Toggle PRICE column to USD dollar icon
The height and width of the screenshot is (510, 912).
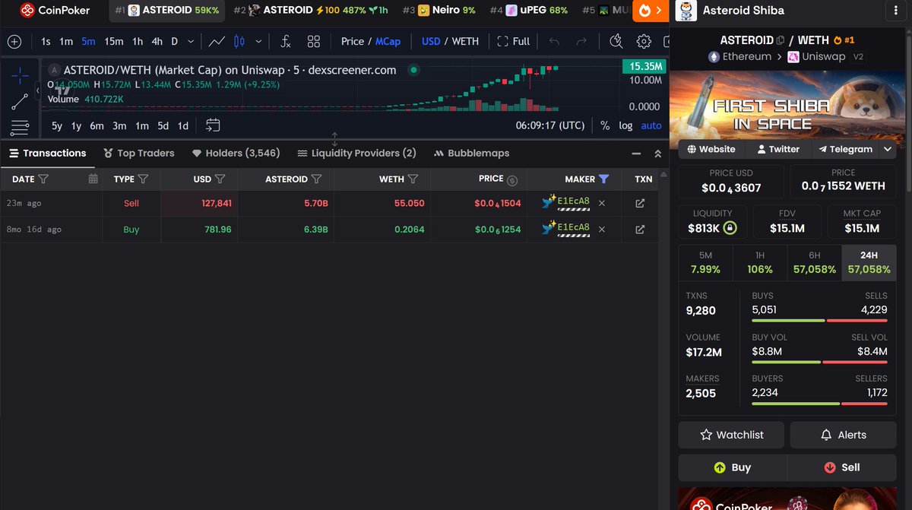[512, 179]
